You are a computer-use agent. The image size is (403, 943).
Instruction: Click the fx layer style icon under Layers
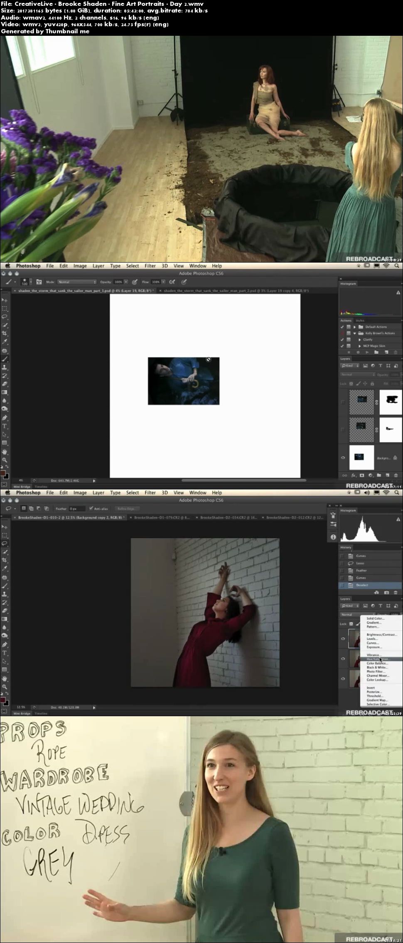(354, 475)
